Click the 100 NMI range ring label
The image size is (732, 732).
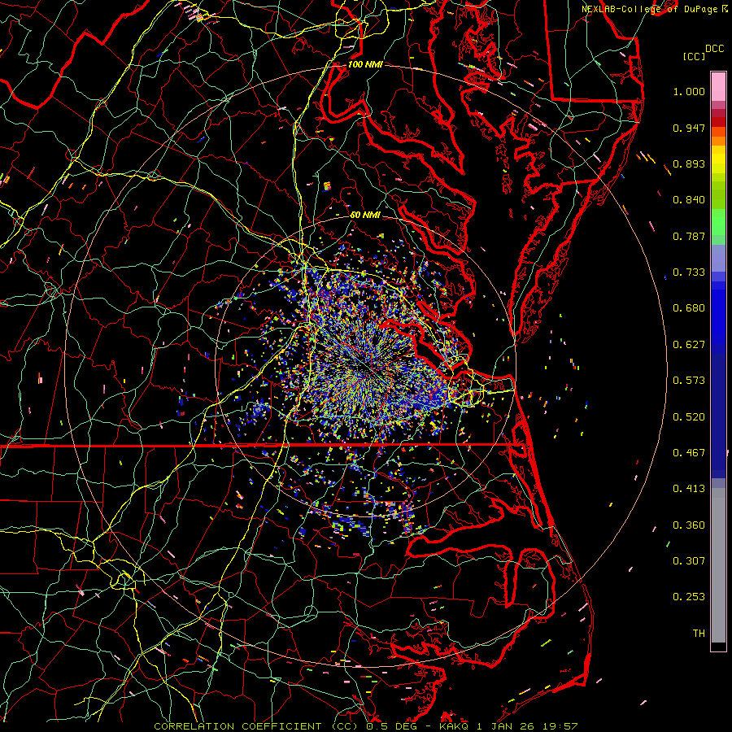[365, 64]
